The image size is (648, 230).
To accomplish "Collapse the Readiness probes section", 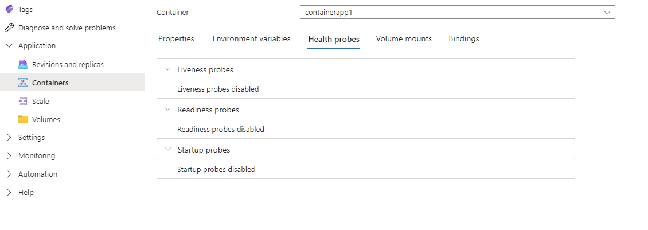I will pos(167,109).
